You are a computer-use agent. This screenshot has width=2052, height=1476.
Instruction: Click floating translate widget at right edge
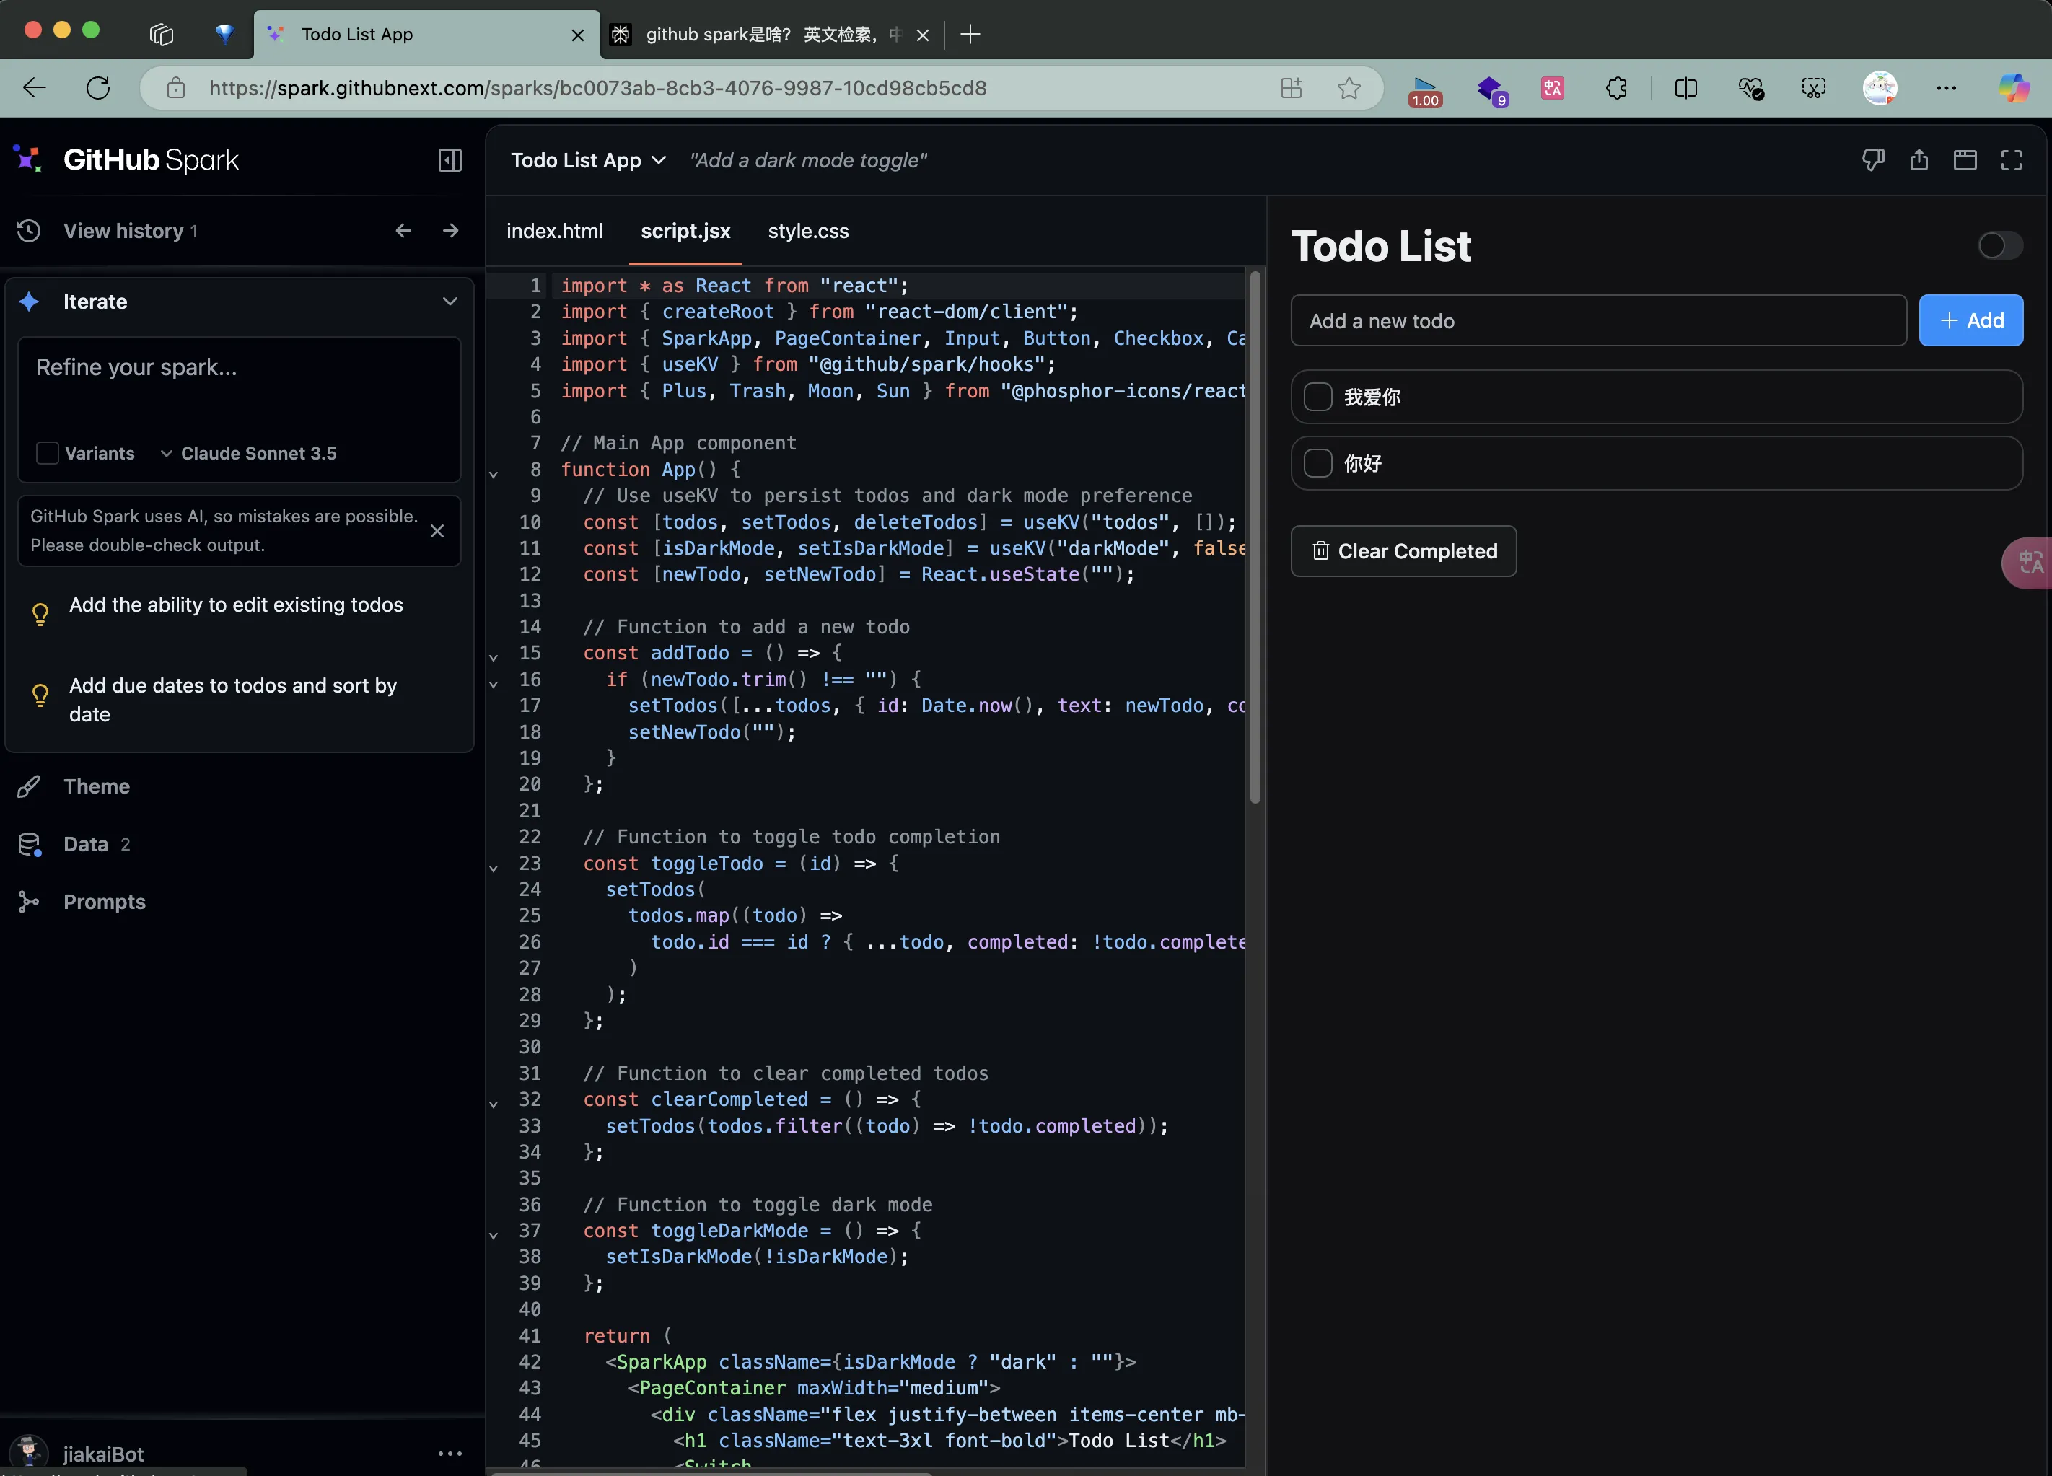click(2027, 563)
